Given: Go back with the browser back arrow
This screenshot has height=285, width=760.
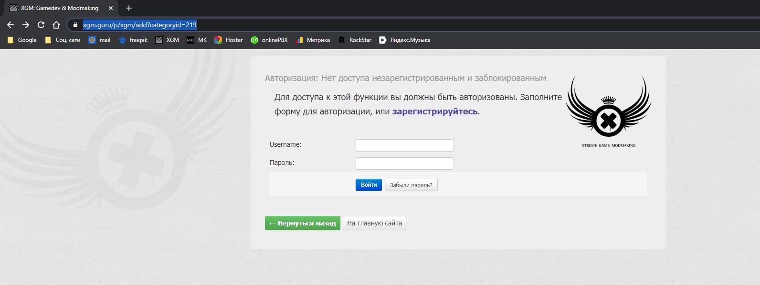Looking at the screenshot, I should click(11, 25).
